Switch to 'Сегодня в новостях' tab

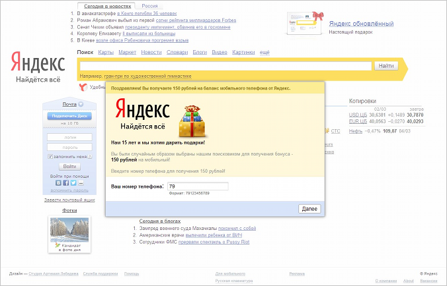pyautogui.click(x=108, y=6)
